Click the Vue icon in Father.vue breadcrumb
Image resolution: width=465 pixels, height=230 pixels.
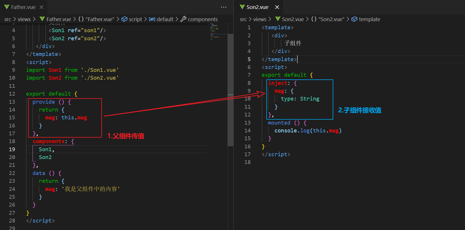click(x=42, y=19)
